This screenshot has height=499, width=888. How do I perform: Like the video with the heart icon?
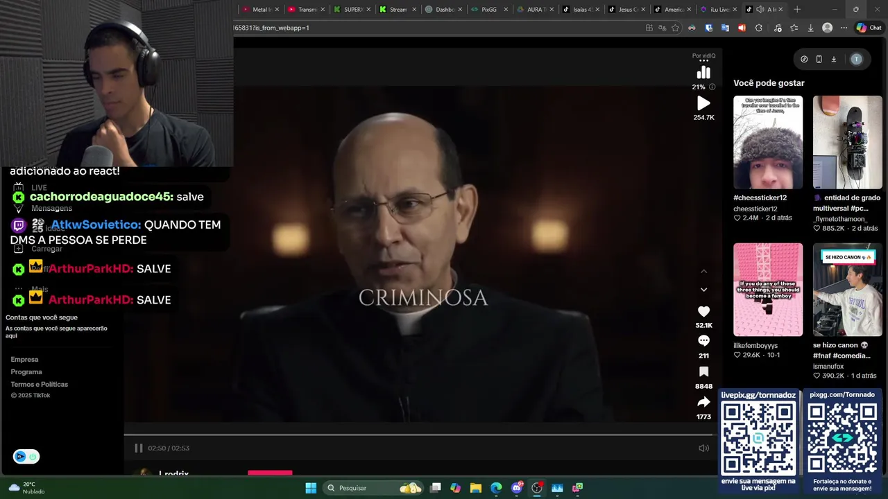coord(703,312)
